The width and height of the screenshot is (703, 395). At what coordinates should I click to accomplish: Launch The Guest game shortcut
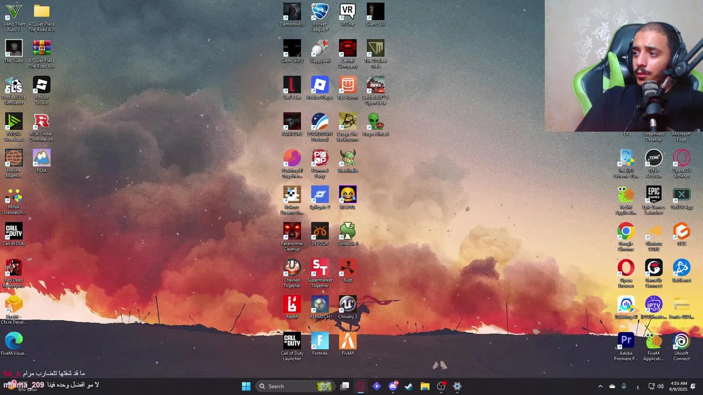14,50
